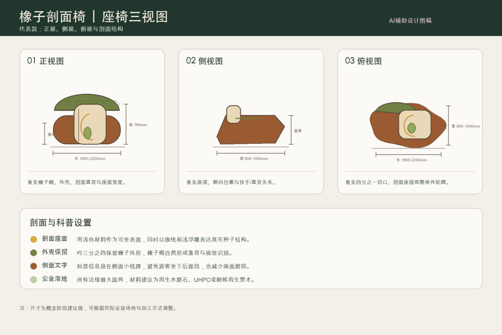Screen dimensions: 502x335
Task: Click the 安全落地 legend label
Action: tap(55, 279)
